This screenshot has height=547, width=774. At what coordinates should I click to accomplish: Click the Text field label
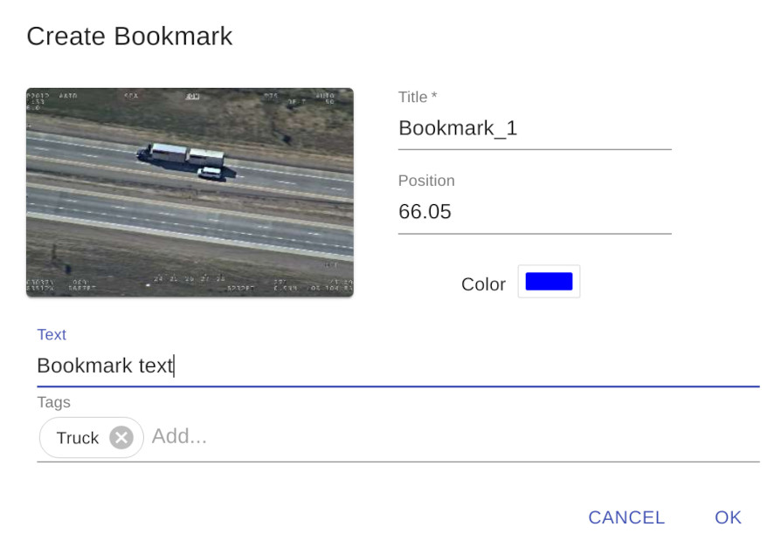pyautogui.click(x=51, y=334)
